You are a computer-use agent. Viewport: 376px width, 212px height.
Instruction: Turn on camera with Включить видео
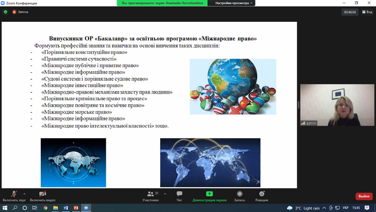[x=43, y=196]
